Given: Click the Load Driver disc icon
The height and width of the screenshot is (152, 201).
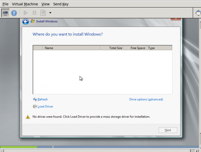Looking at the screenshot, I should [x=35, y=107].
